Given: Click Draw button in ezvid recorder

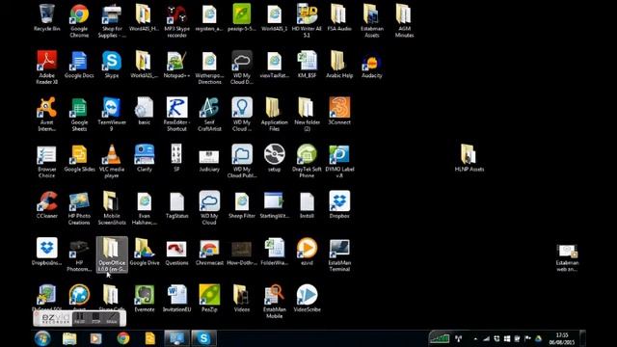Looking at the screenshot, I should 112,318.
